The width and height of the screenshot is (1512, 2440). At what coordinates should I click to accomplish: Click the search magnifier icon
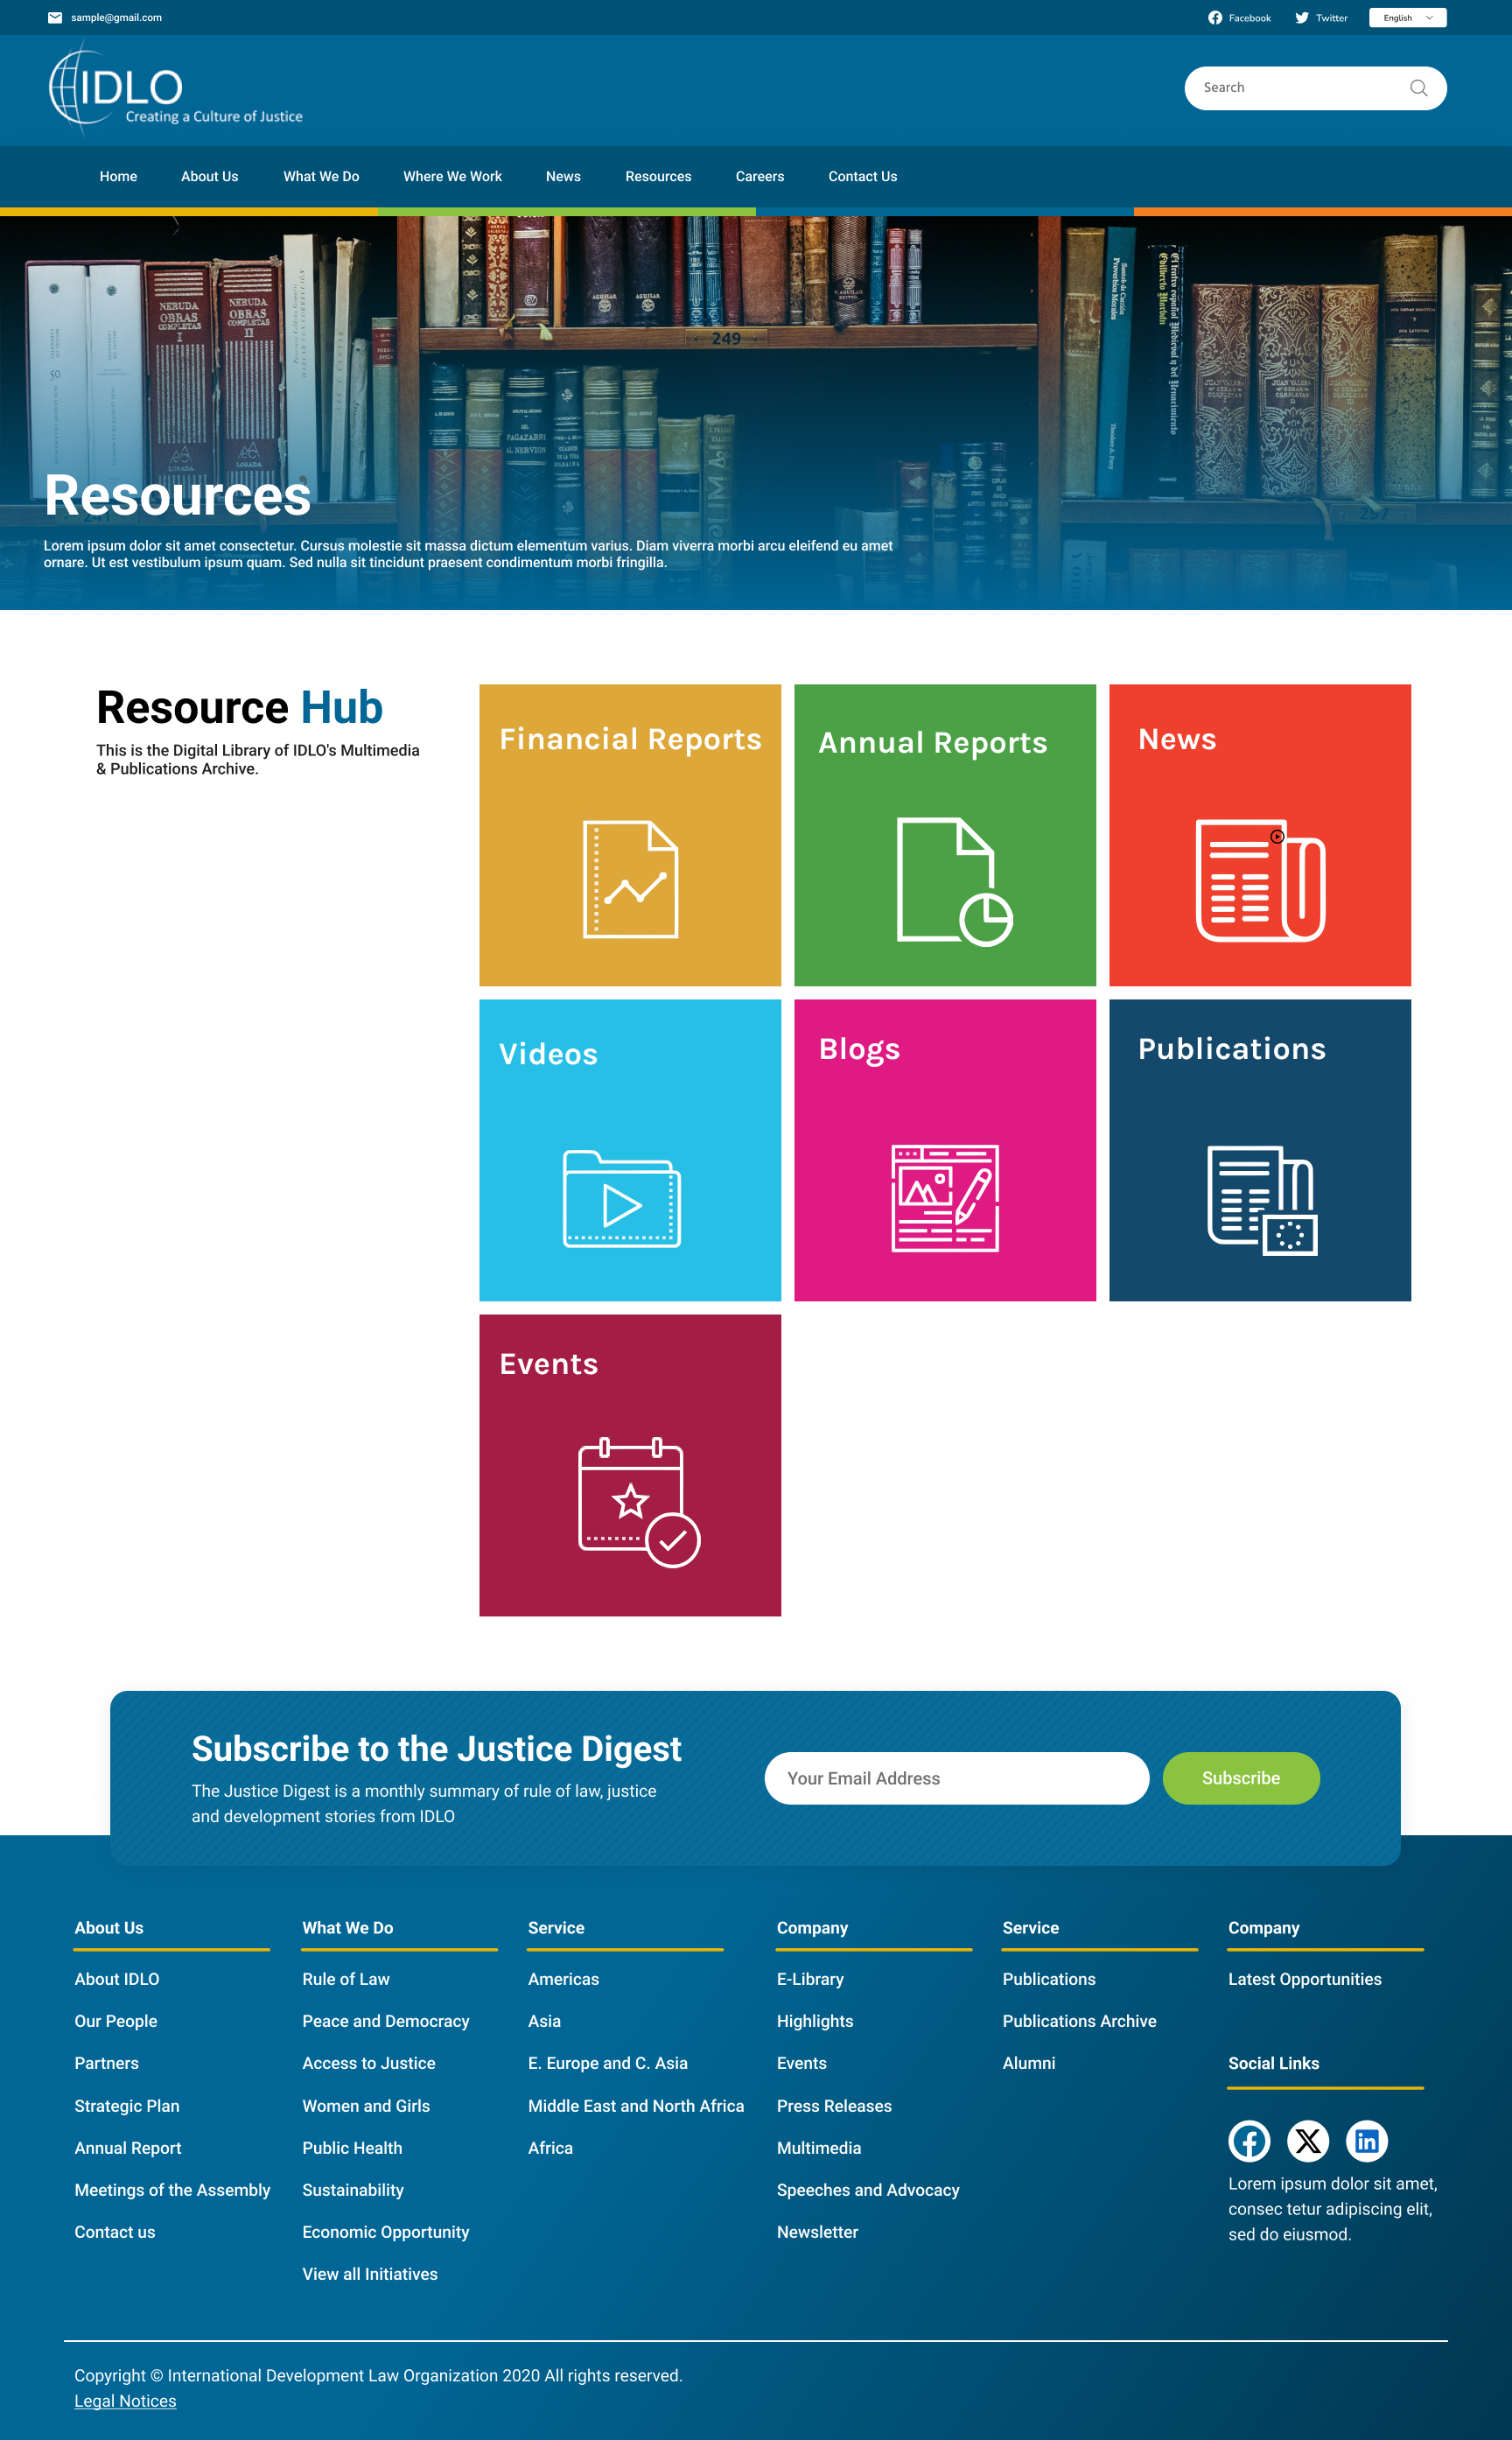[x=1418, y=88]
